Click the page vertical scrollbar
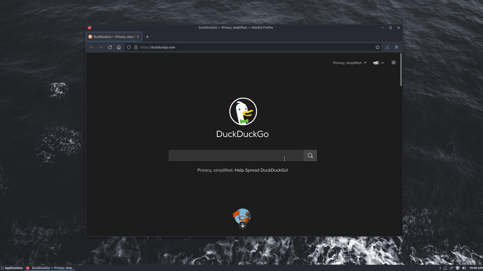The width and height of the screenshot is (483, 271). click(x=401, y=70)
